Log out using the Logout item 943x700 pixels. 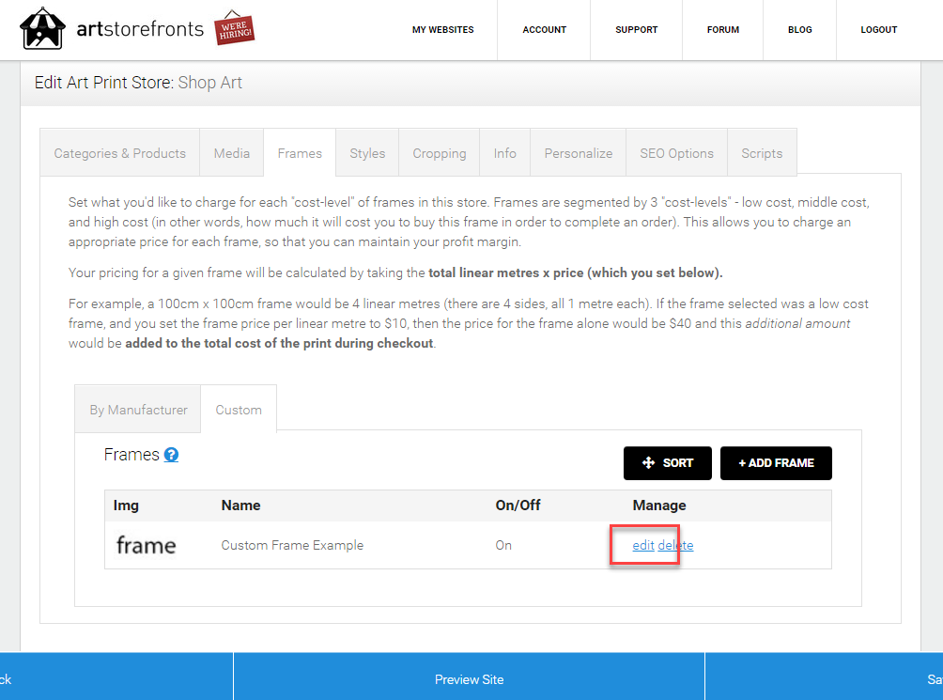(878, 29)
